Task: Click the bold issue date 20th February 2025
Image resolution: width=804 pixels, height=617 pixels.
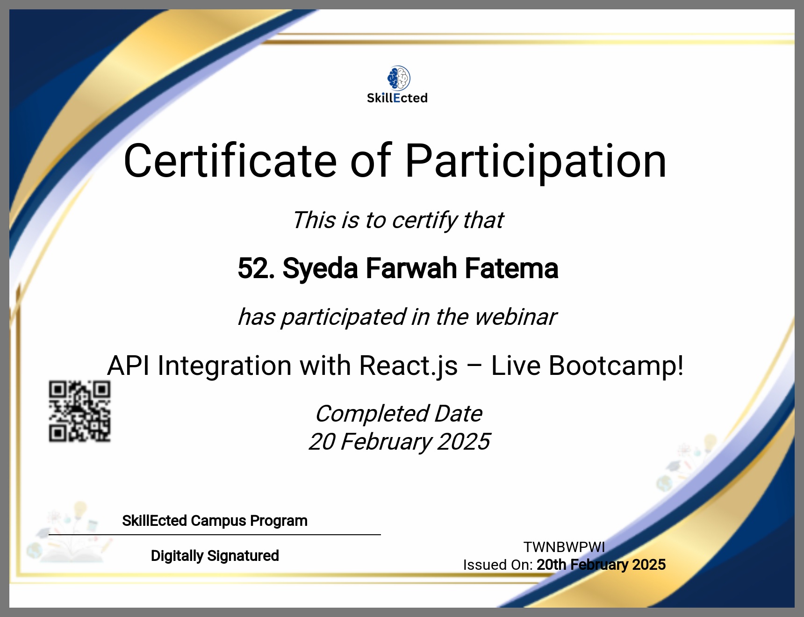Action: [601, 565]
